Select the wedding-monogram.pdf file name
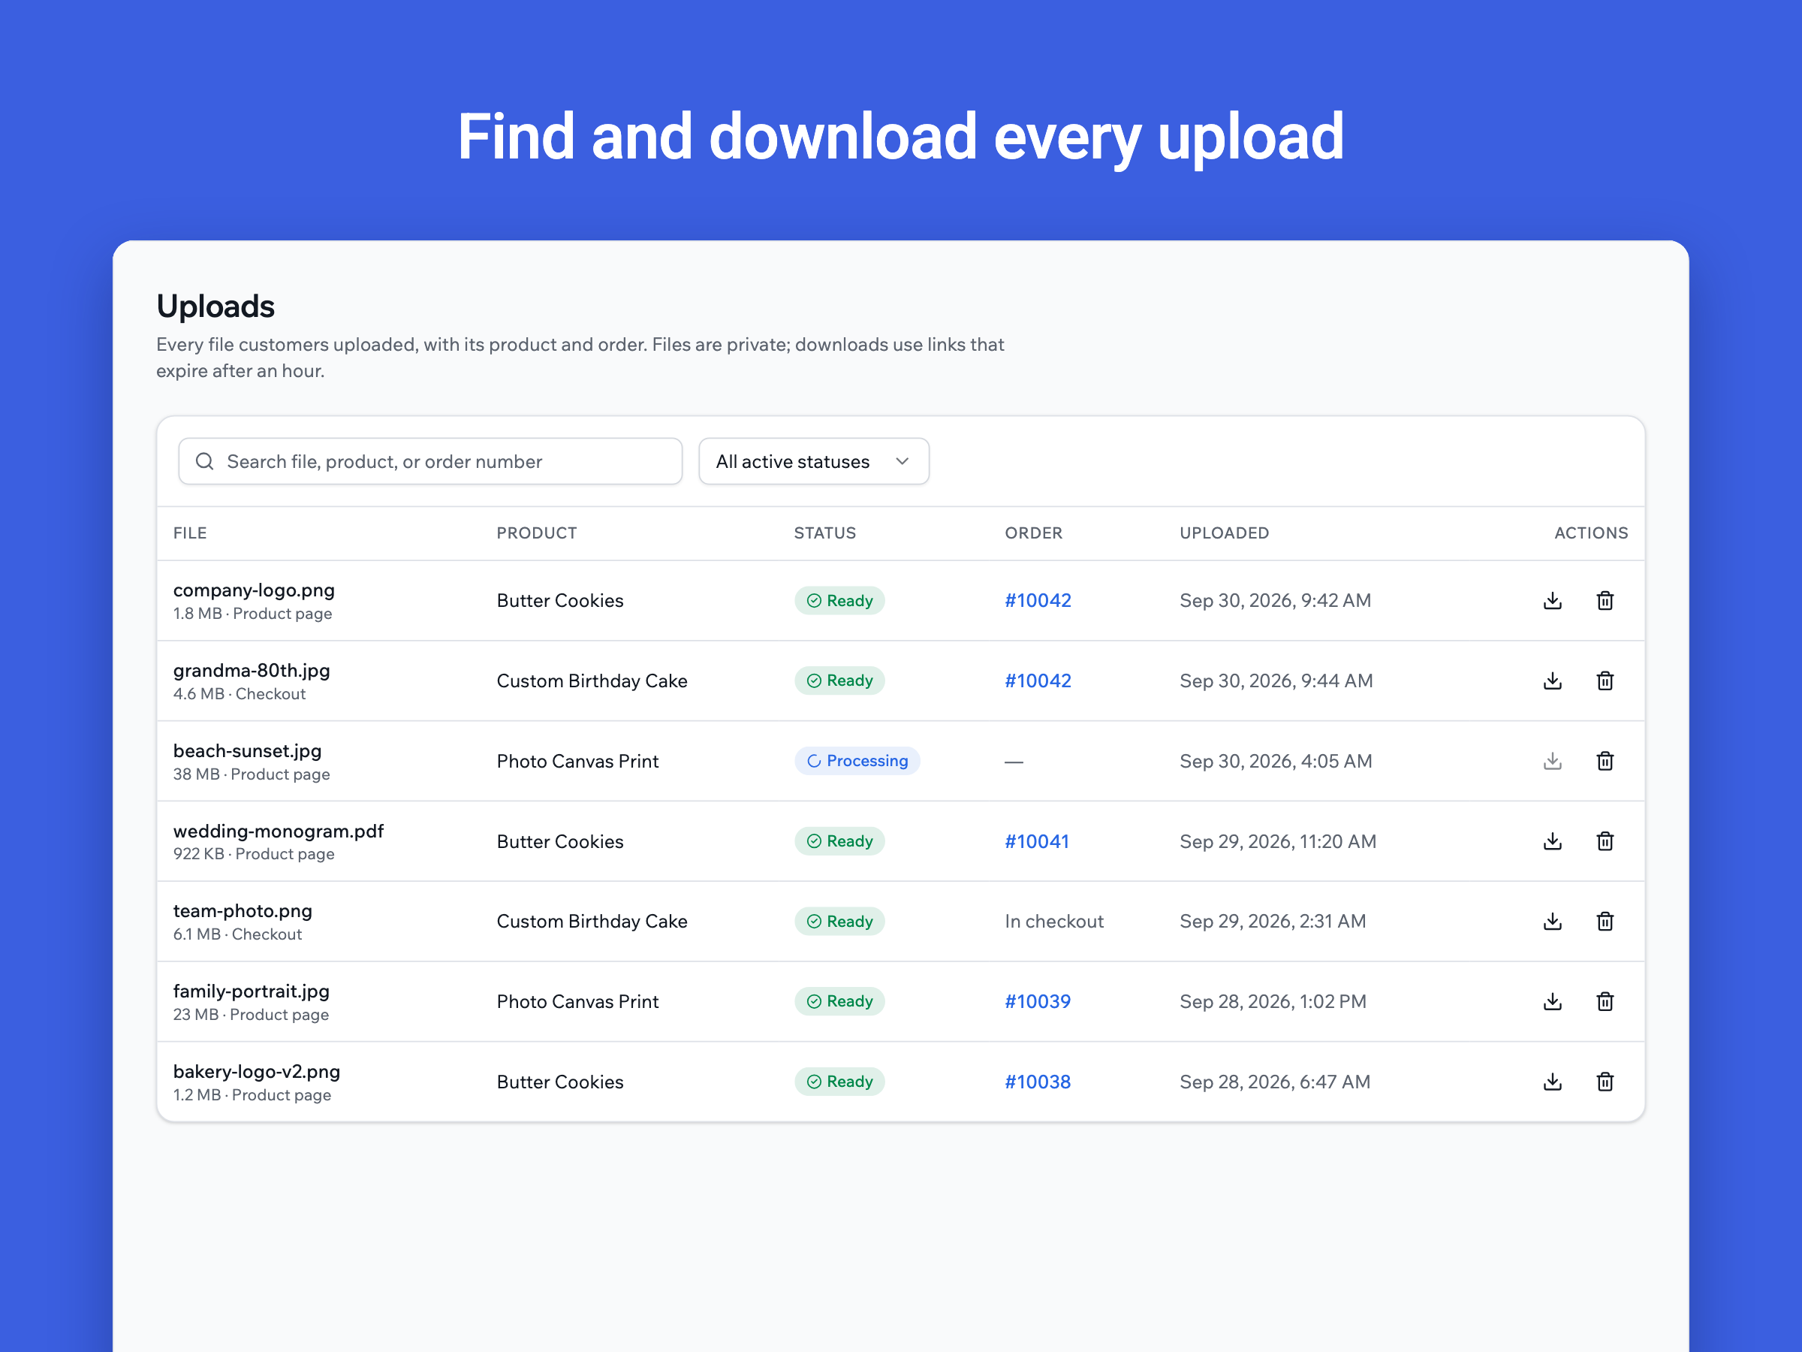 coord(278,831)
